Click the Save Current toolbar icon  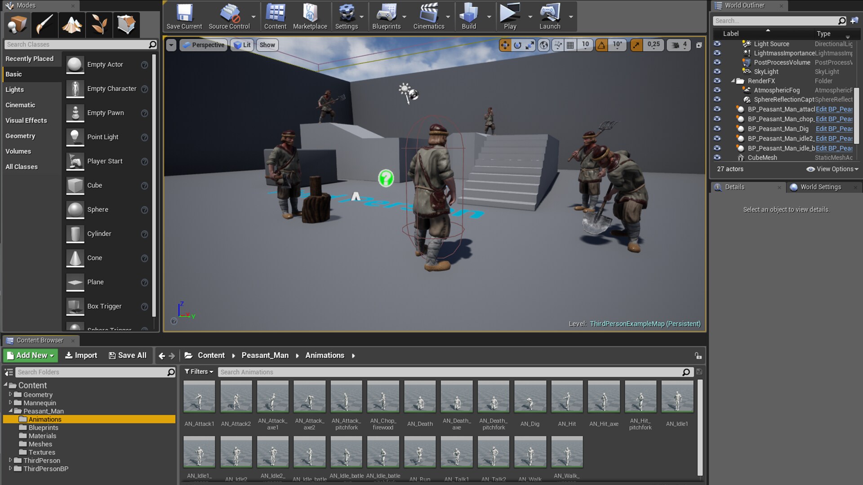tap(184, 13)
